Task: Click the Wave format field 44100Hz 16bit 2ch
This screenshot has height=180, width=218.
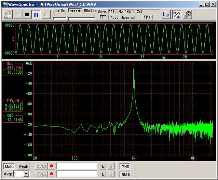Action: [134, 12]
